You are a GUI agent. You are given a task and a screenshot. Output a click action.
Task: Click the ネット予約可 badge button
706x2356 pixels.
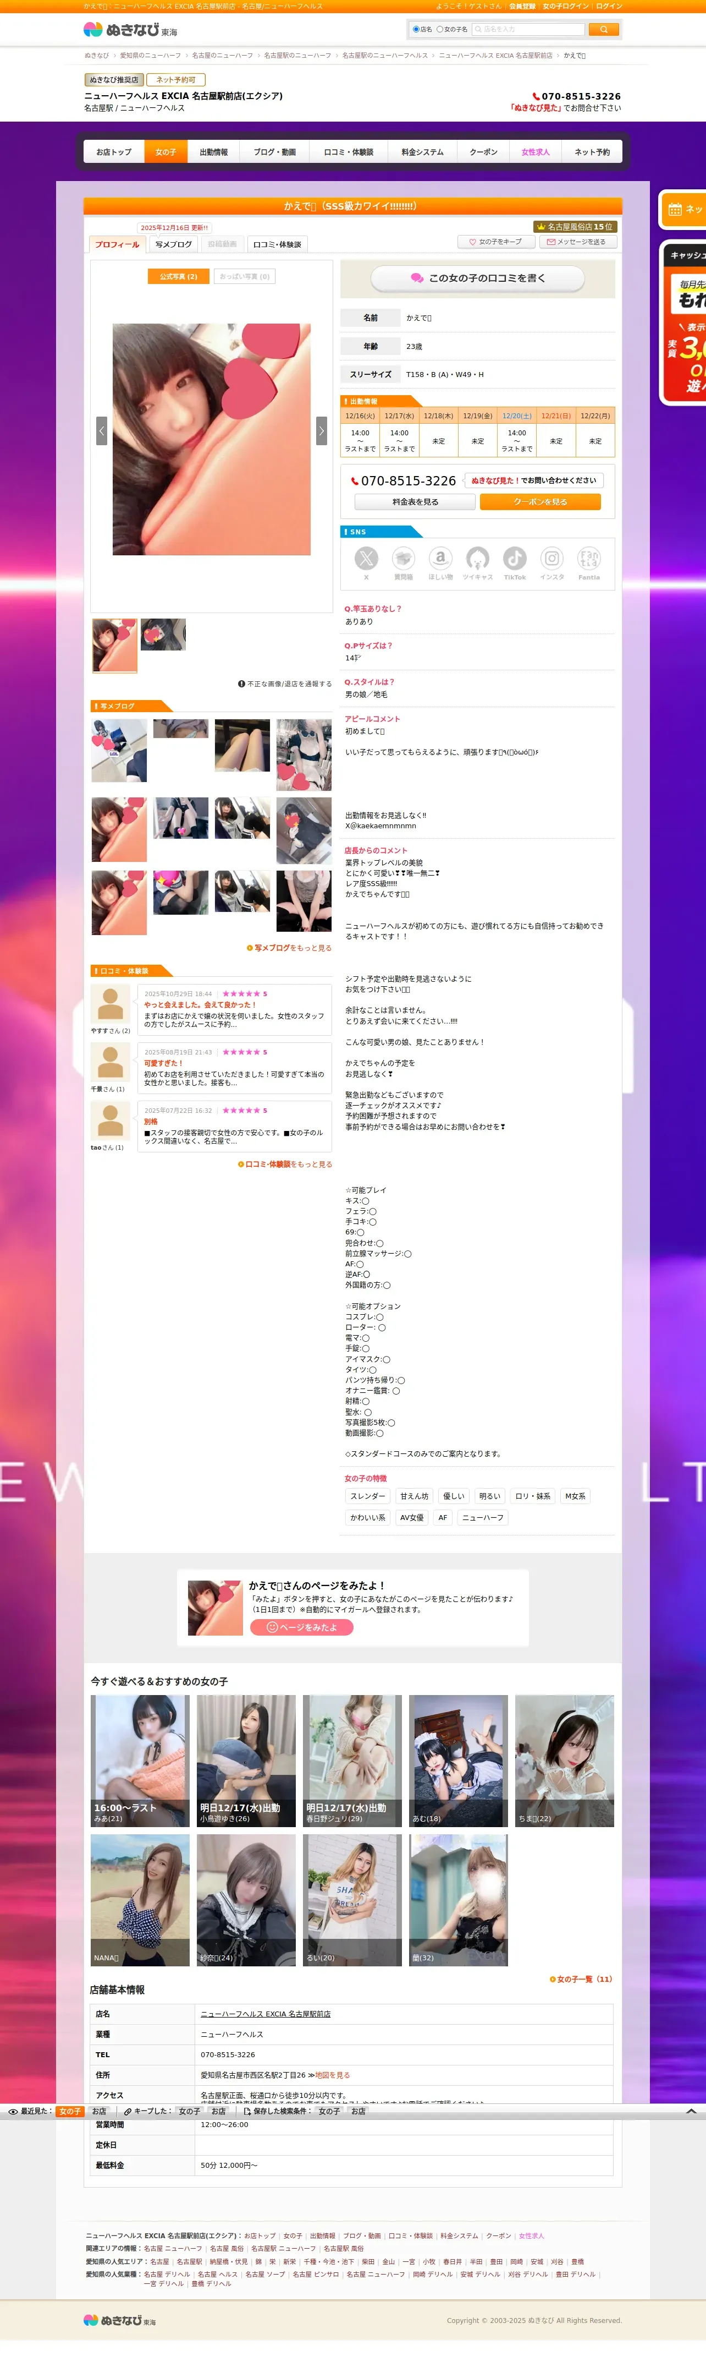coord(175,80)
